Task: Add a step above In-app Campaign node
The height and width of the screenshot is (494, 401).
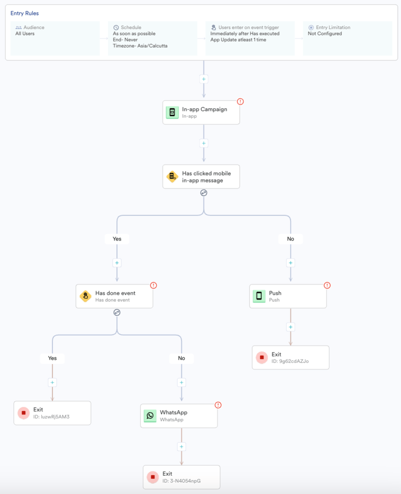Action: [204, 79]
